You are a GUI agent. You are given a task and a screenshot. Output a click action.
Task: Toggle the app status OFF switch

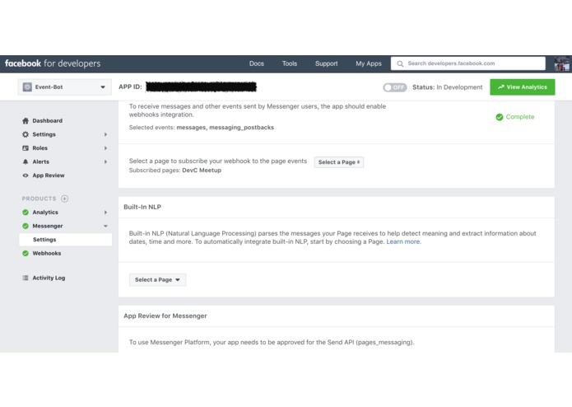(395, 87)
